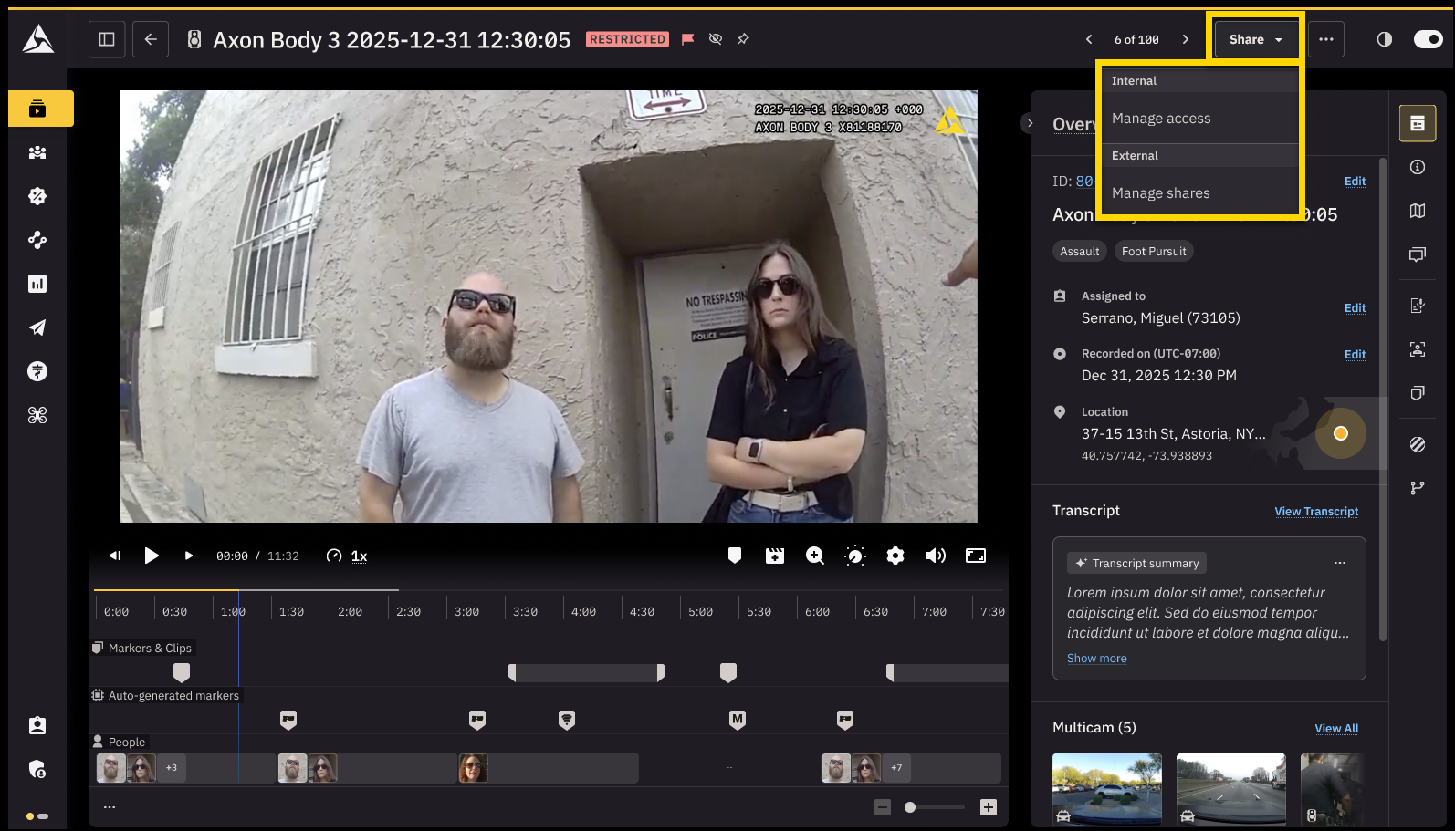Pin this evidence using the pin icon
The height and width of the screenshot is (831, 1455).
click(x=743, y=39)
